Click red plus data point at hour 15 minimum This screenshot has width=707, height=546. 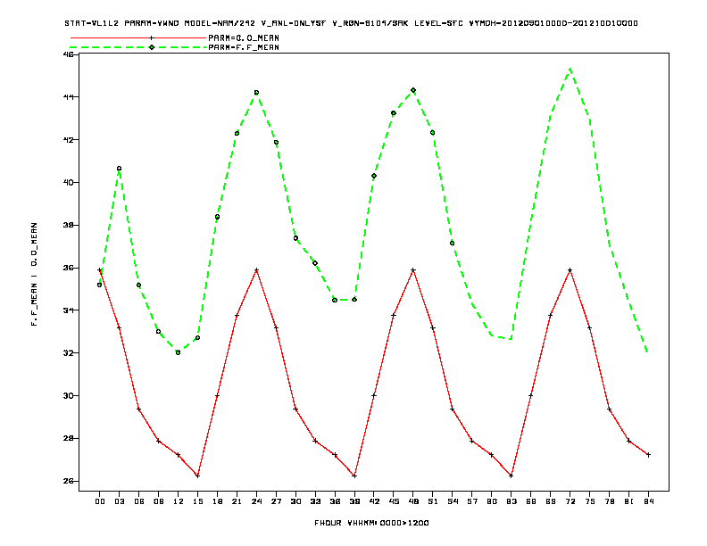click(197, 476)
